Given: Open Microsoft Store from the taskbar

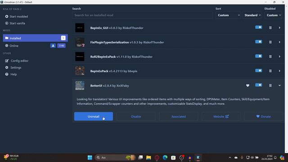Looking at the screenshot, I should (x=173, y=157).
